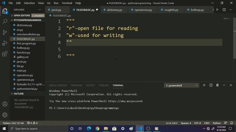
Task: Switch to the Problems panel tab
Action: pyautogui.click(x=77, y=85)
